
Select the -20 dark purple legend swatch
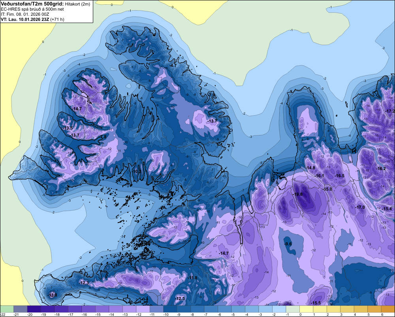[x=34, y=309]
